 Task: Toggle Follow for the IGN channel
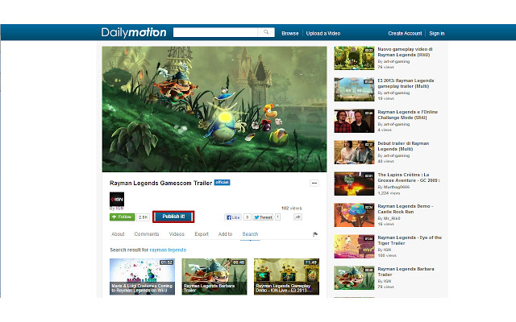(x=122, y=217)
